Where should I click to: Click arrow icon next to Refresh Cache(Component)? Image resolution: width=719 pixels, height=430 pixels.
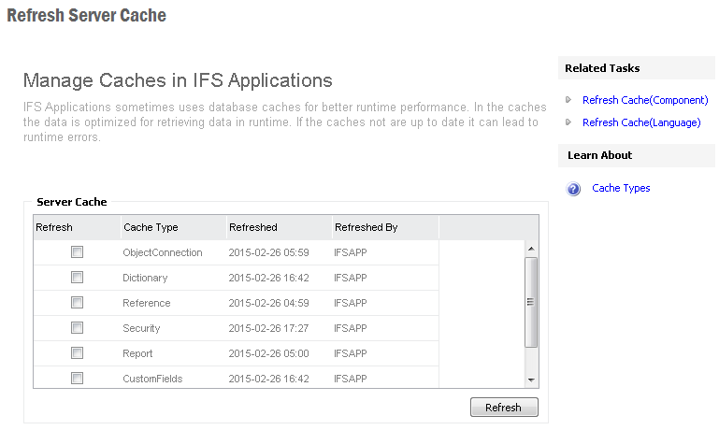(x=569, y=100)
